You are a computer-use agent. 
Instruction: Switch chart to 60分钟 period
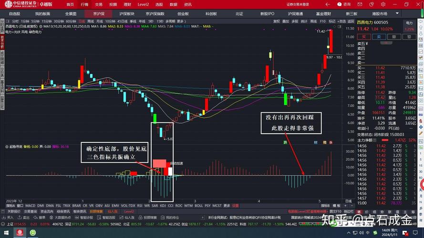click(71, 21)
